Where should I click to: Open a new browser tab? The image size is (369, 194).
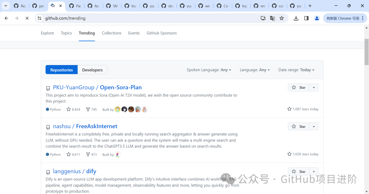point(310,6)
